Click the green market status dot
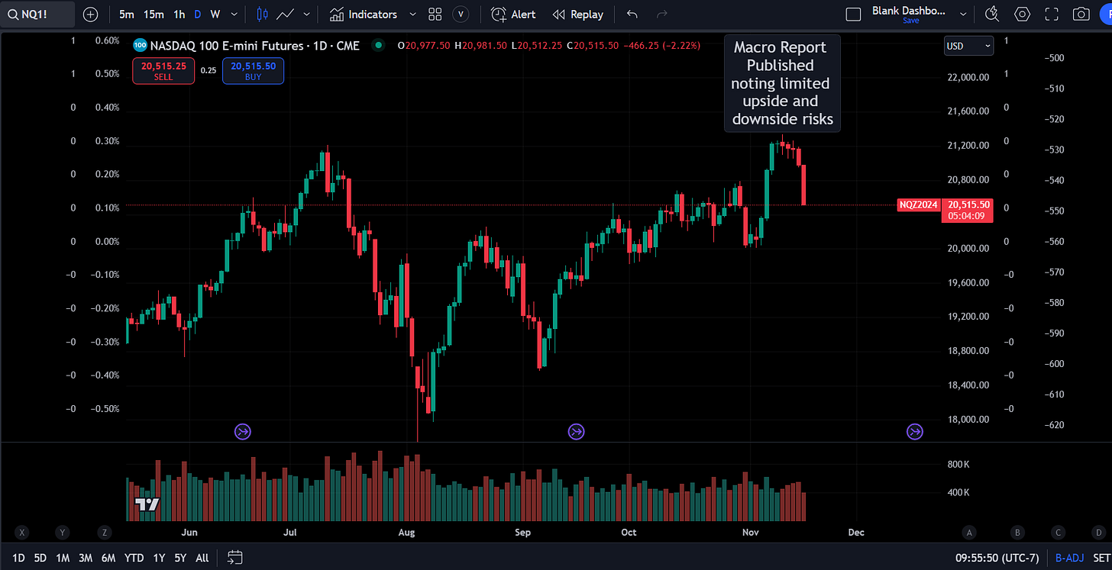 pyautogui.click(x=377, y=46)
